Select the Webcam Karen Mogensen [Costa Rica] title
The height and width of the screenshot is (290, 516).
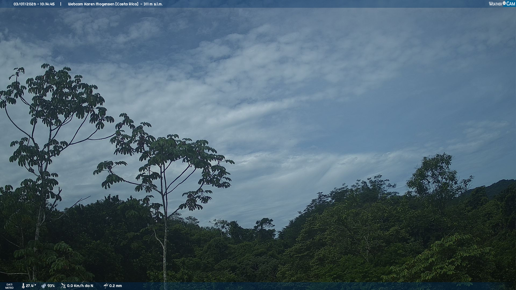[103, 4]
